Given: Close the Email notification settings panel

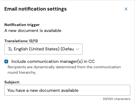Looking at the screenshot, I should (x=126, y=9).
